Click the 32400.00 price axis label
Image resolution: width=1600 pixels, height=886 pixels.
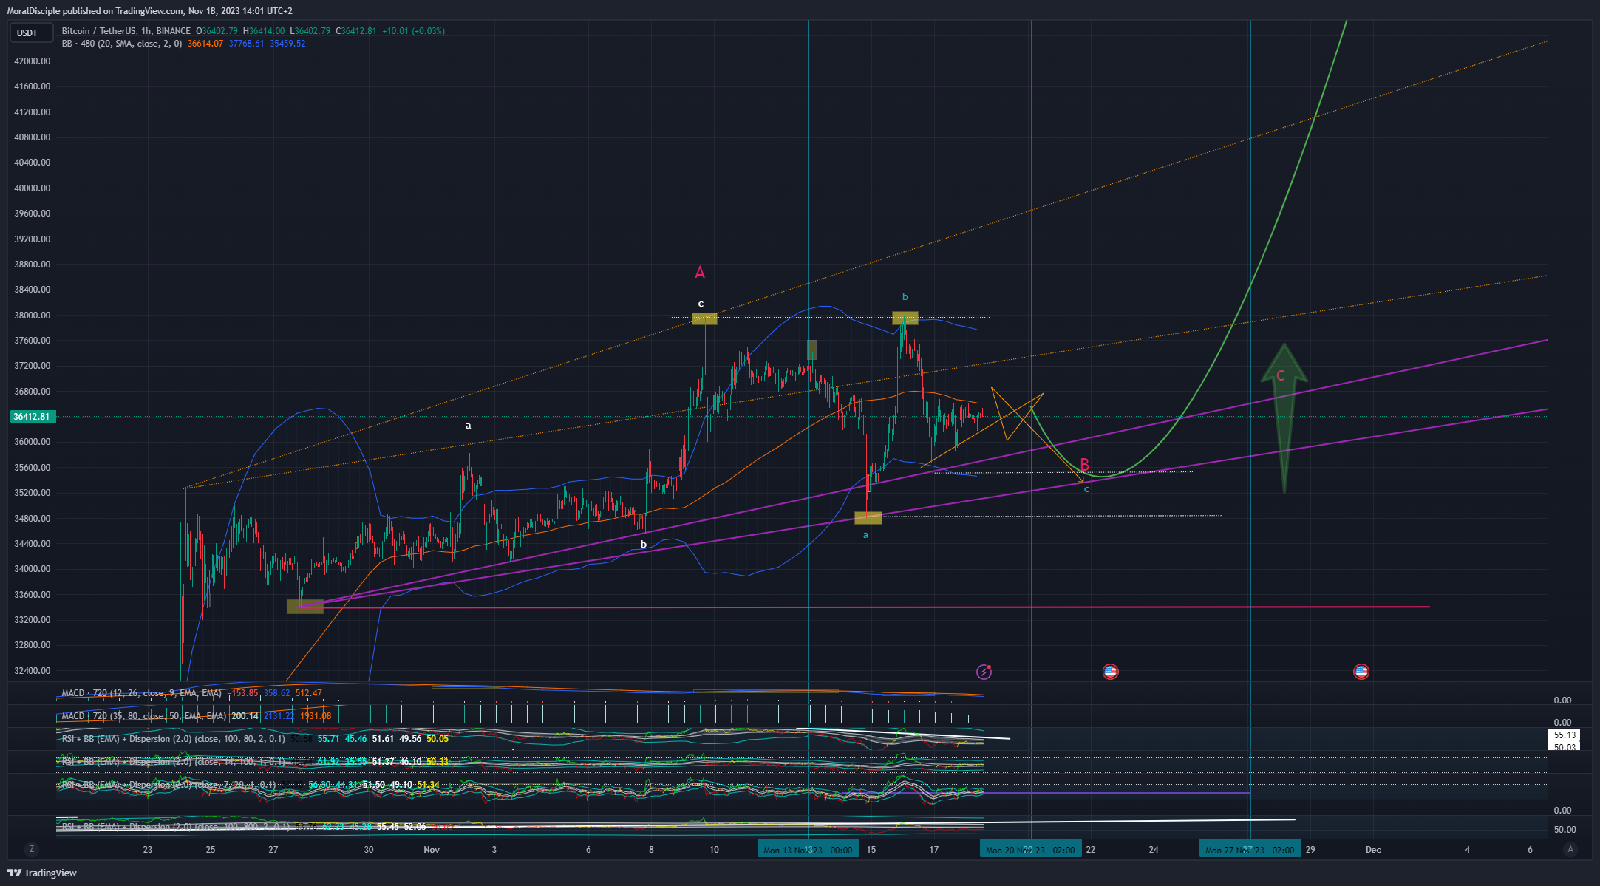pos(33,671)
